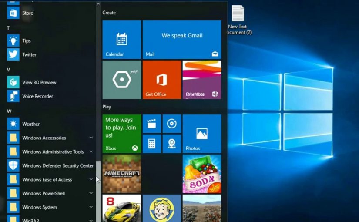This screenshot has height=222, width=359.
Task: Open the Camera webcam small tile
Action: pos(172,144)
